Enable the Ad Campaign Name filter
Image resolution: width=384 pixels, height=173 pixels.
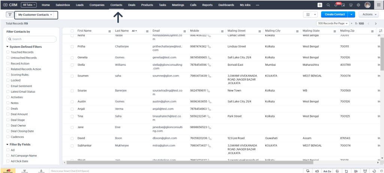point(8,156)
